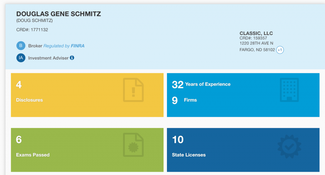Click the certificate document icon on Exams tile
The height and width of the screenshot is (175, 325).
pyautogui.click(x=133, y=145)
